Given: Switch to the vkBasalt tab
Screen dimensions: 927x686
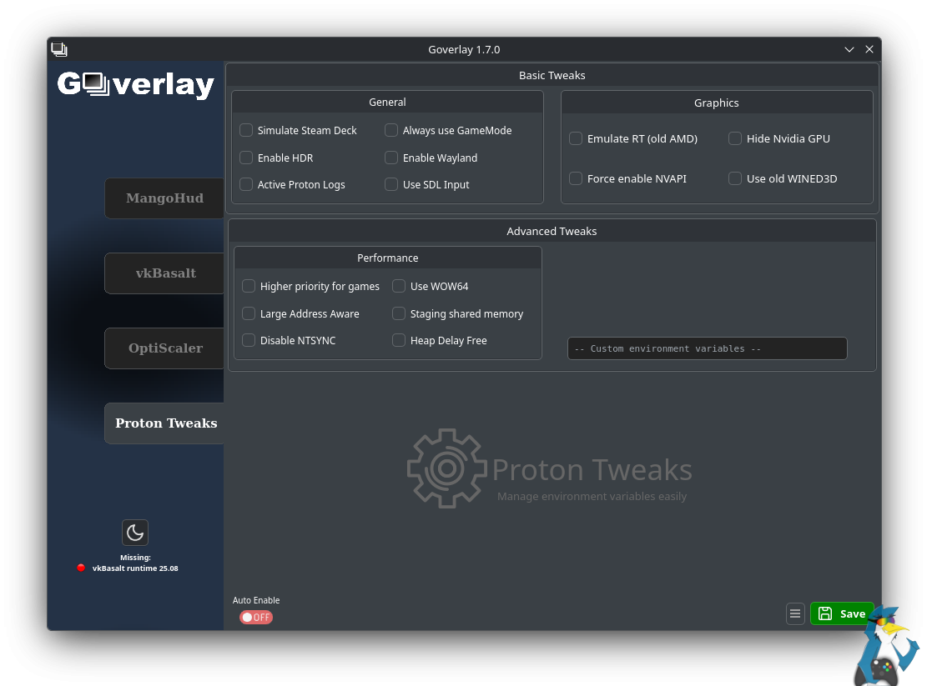Looking at the screenshot, I should (165, 273).
